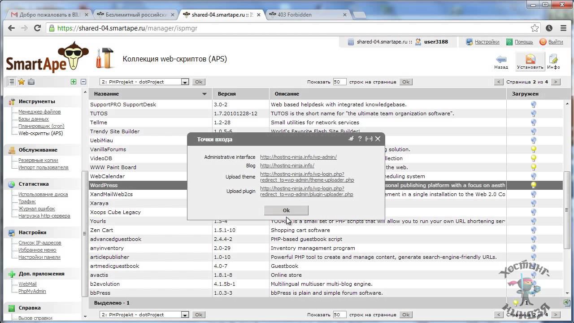
Task: Click Ok button in Точки входа dialog
Action: coord(286,210)
